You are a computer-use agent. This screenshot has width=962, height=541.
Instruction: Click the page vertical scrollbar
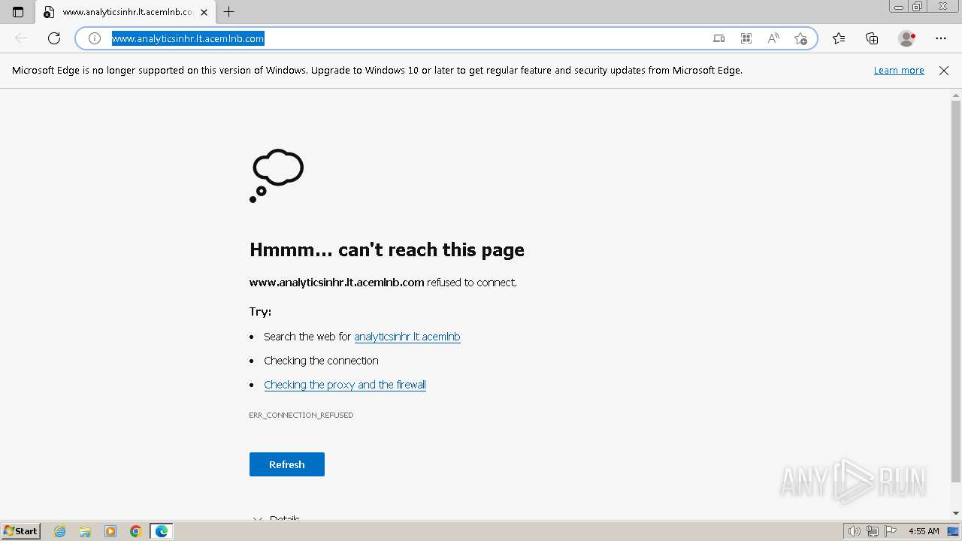pos(956,292)
